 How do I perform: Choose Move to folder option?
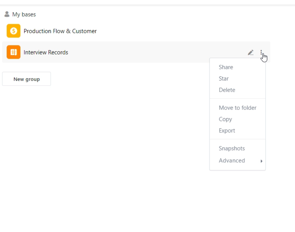pyautogui.click(x=237, y=108)
